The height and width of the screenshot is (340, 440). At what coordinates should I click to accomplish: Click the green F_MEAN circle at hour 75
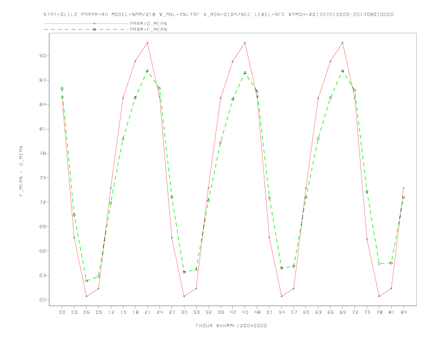click(x=367, y=192)
